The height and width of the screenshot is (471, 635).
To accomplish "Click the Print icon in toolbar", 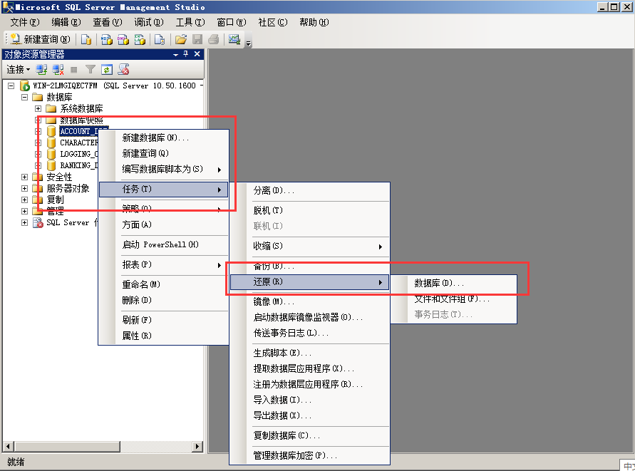I will [x=213, y=39].
